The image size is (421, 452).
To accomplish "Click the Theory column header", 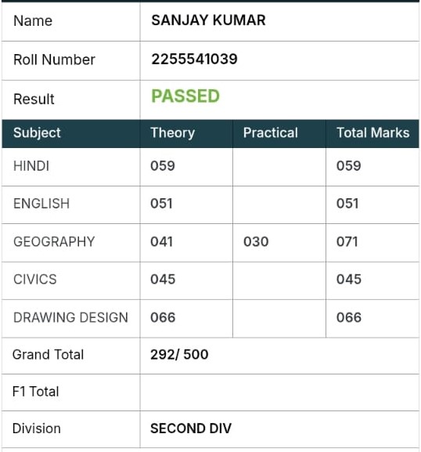I will 172,133.
